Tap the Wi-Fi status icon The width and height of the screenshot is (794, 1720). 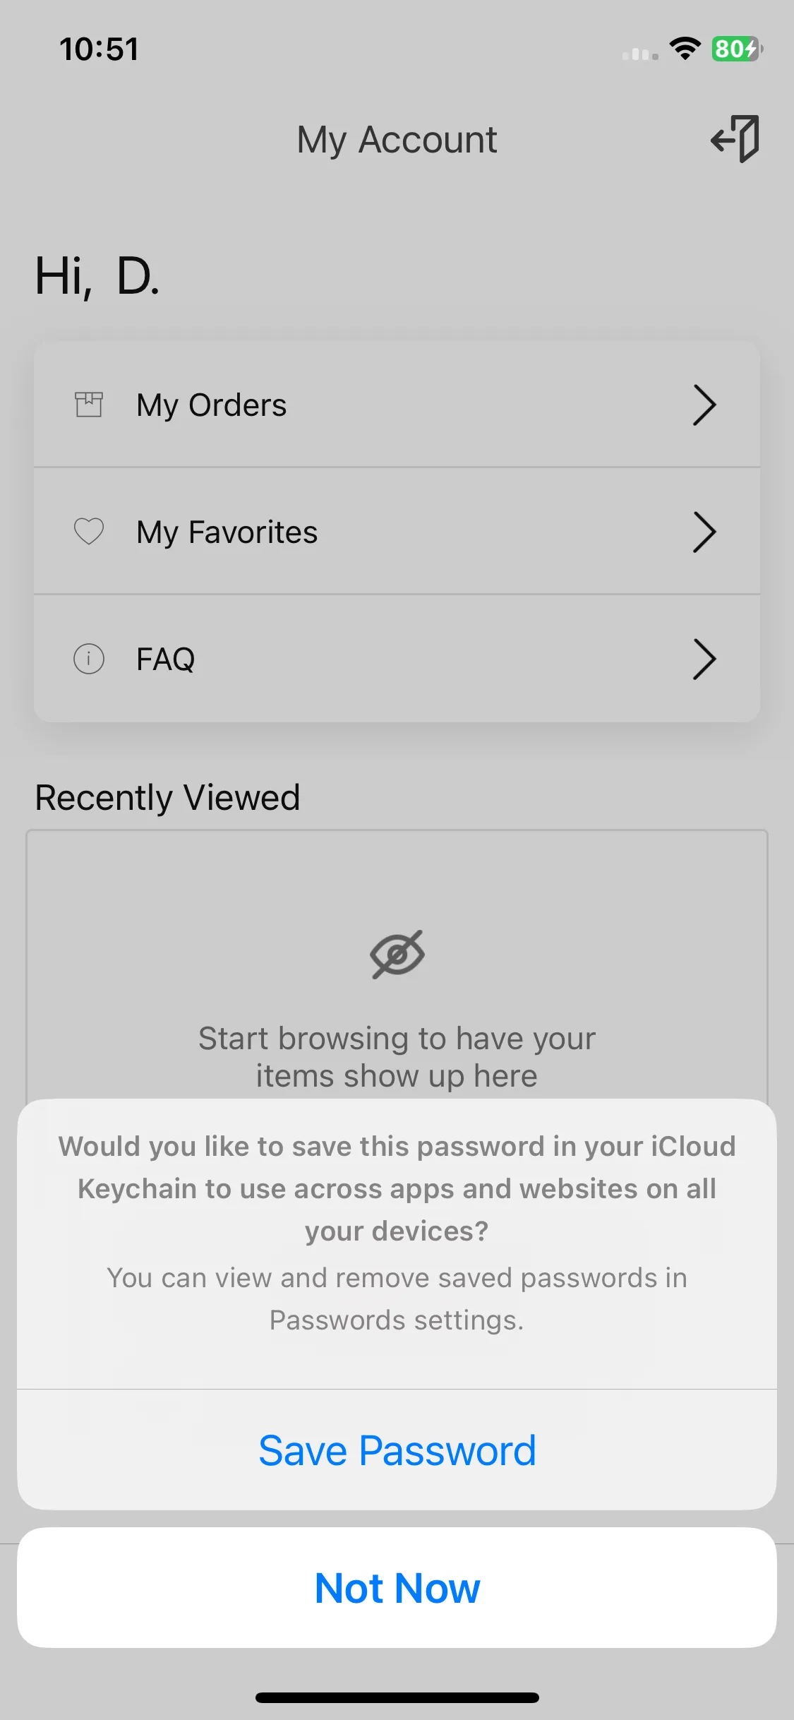pos(685,49)
